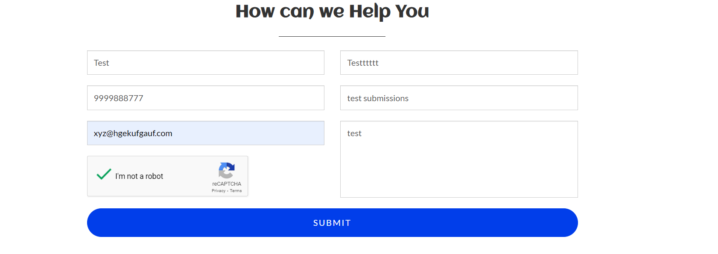
Task: Open the reCAPTCHA Privacy link
Action: coord(218,191)
